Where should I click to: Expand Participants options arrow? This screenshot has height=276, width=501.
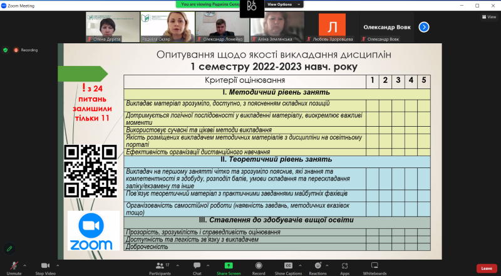pos(178,265)
